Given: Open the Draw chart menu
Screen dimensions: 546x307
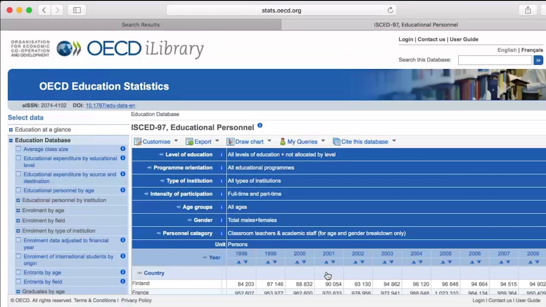Looking at the screenshot, I should click(x=249, y=142).
